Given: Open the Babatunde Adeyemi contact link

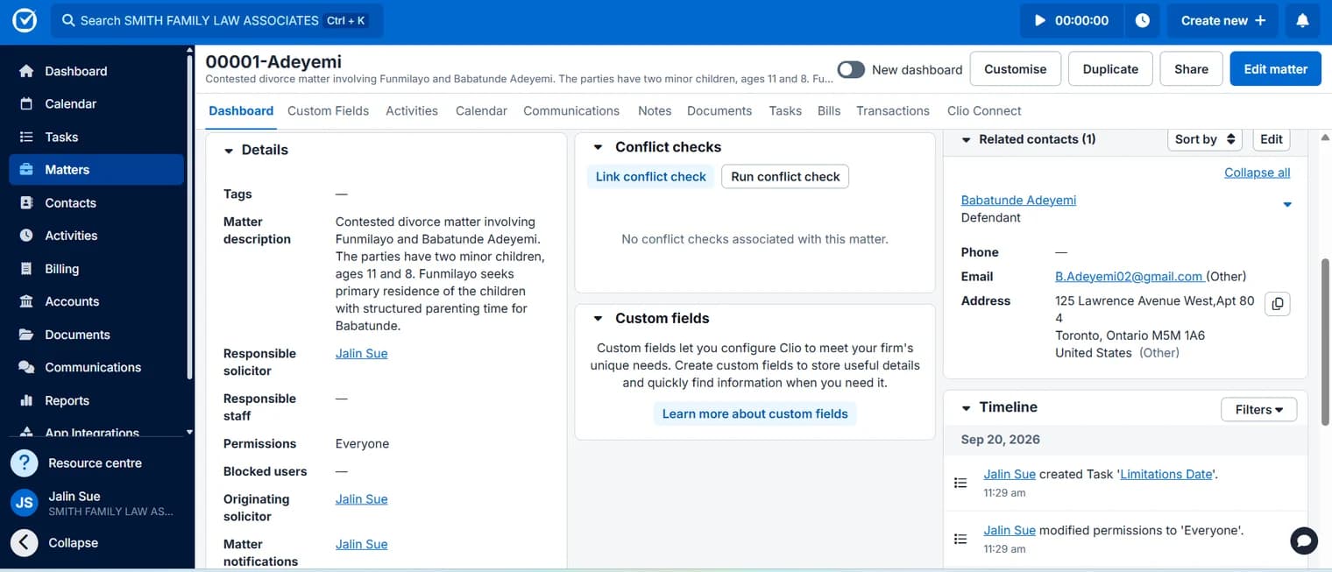Looking at the screenshot, I should tap(1018, 200).
